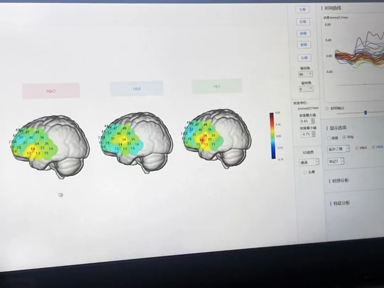Toggle the HbR checkbox in 显示选项
Viewport: 384px width, 288px height.
pos(373,147)
